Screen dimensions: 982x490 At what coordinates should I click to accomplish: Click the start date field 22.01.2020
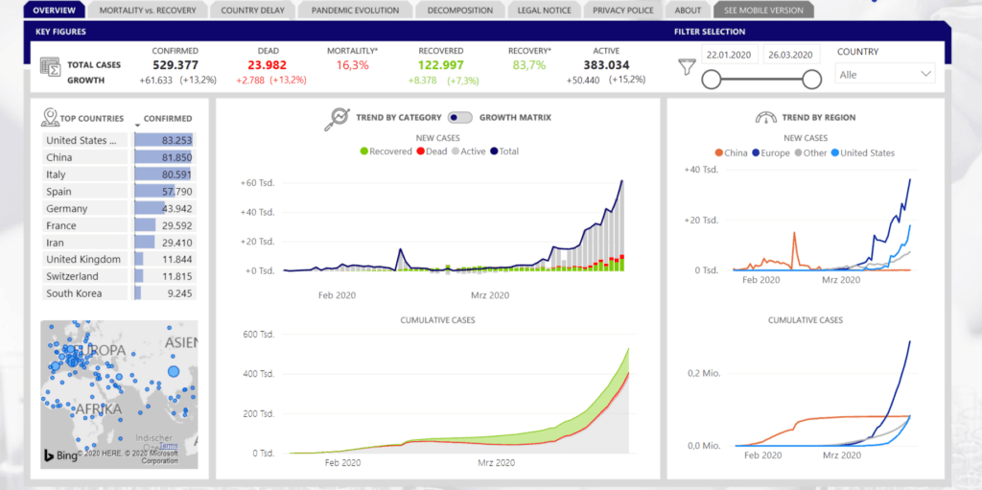click(x=728, y=55)
